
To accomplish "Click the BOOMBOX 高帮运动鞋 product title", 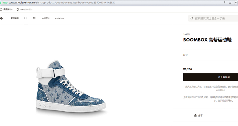I will [x=207, y=40].
